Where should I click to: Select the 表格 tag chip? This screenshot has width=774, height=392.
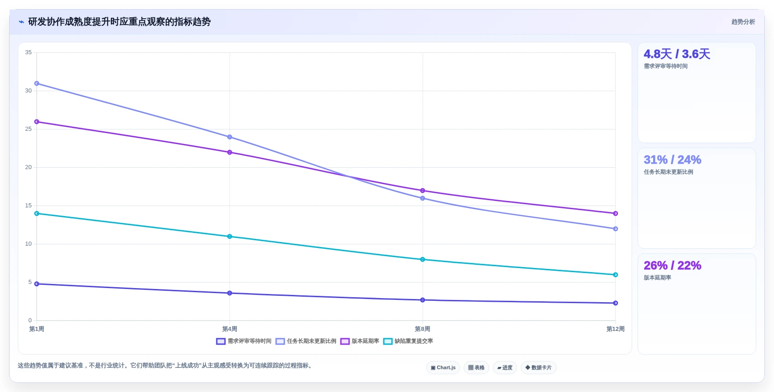pyautogui.click(x=476, y=368)
